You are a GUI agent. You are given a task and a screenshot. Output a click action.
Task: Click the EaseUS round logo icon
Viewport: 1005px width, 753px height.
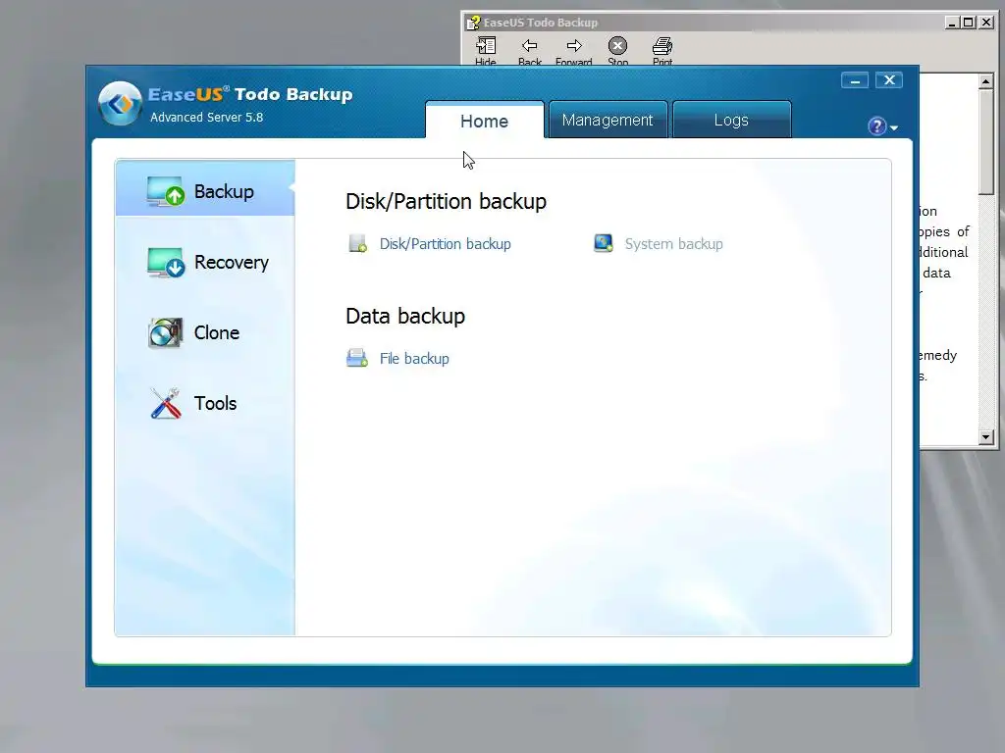(120, 103)
